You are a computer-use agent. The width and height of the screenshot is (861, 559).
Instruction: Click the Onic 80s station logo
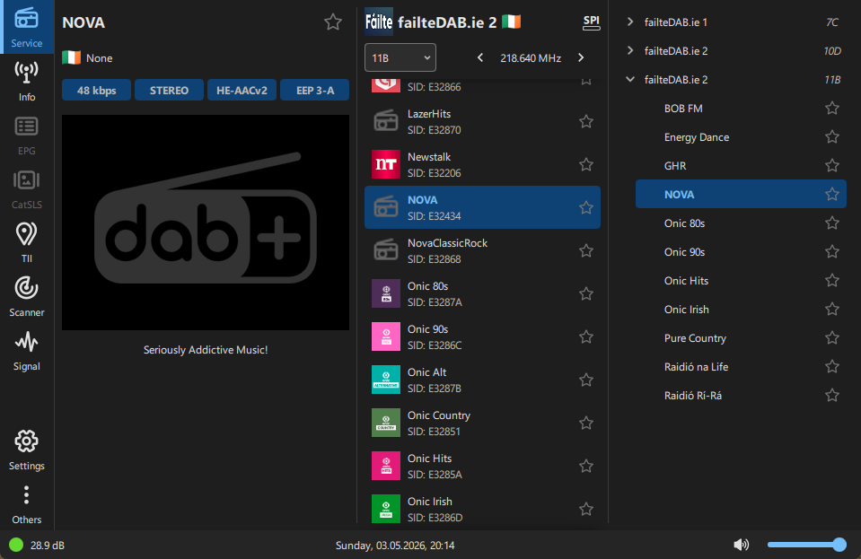tap(385, 293)
